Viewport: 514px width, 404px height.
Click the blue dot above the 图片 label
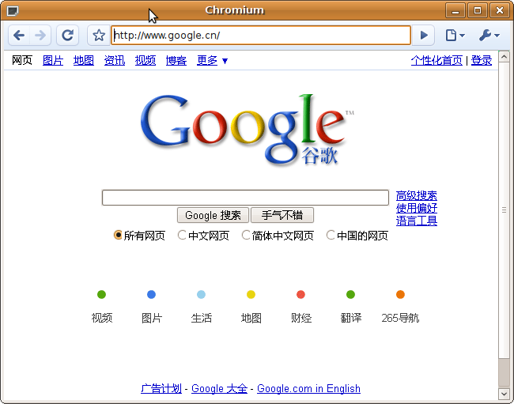pyautogui.click(x=152, y=295)
